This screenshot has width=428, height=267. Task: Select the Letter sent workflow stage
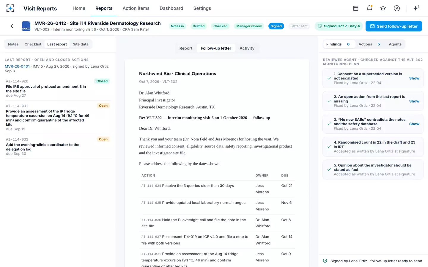pyautogui.click(x=299, y=26)
